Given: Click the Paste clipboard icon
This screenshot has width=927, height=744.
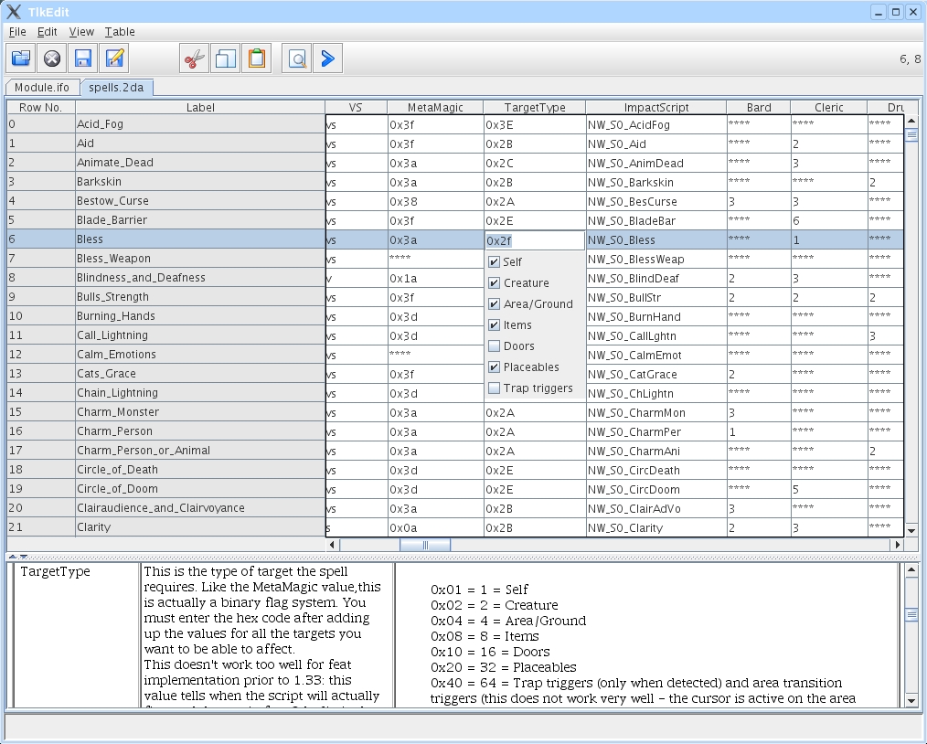Looking at the screenshot, I should tap(257, 58).
